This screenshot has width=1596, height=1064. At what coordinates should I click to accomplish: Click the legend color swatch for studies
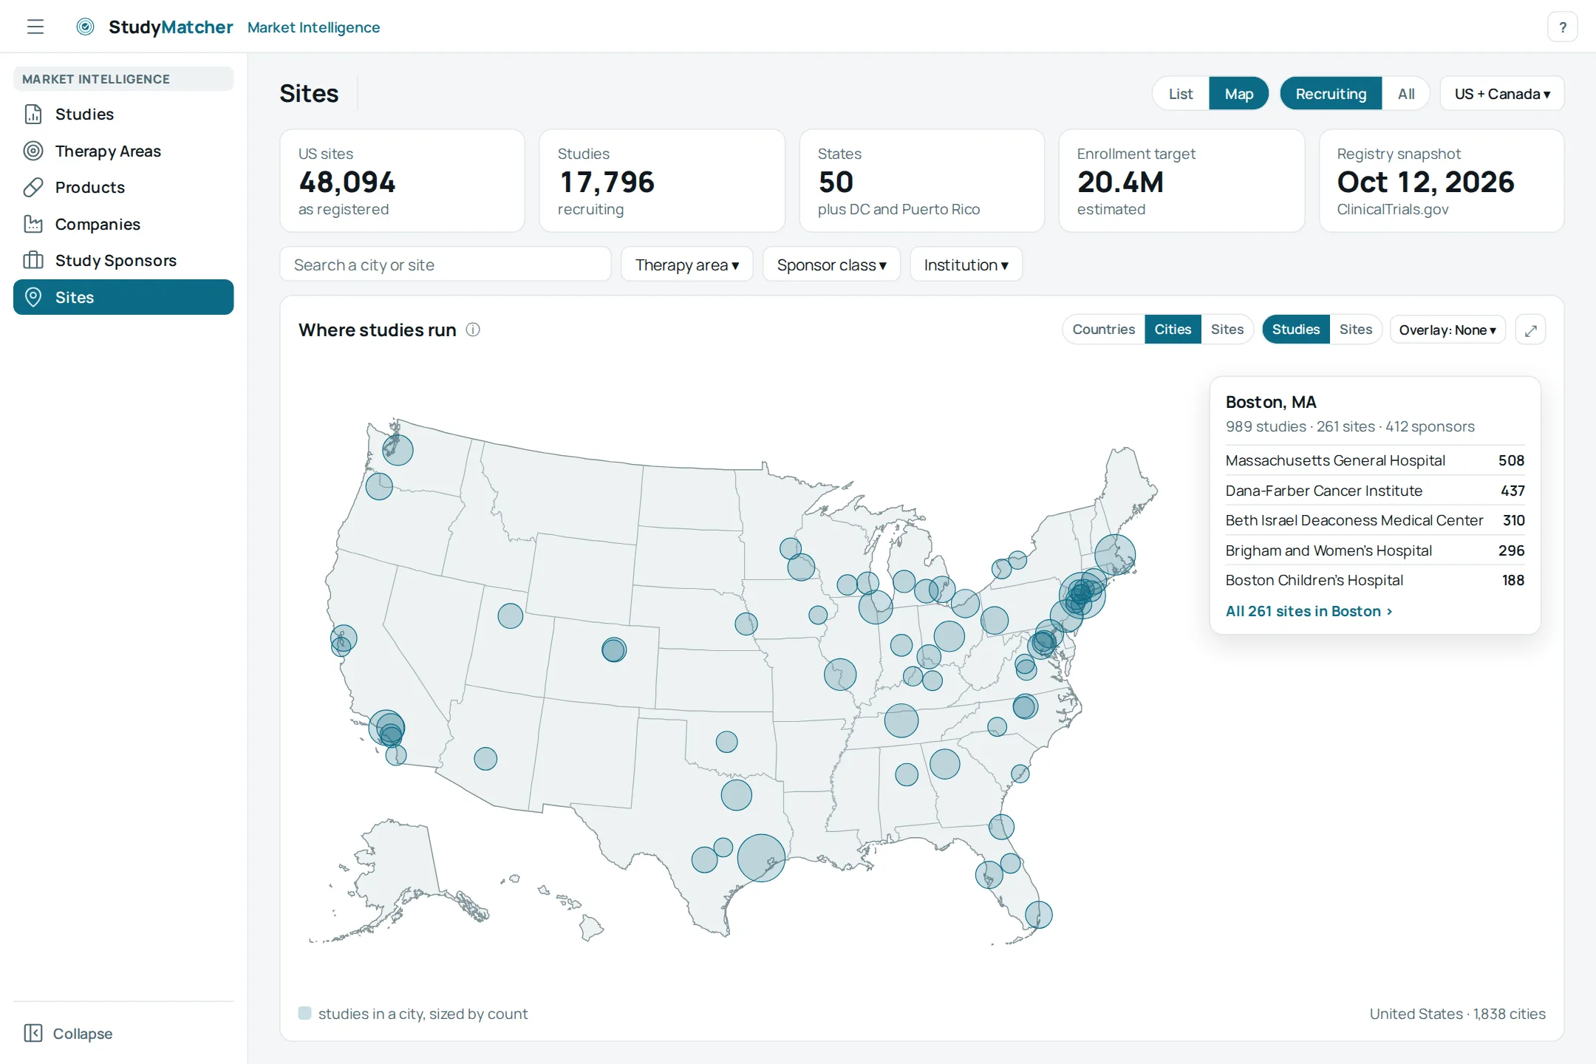coord(304,1013)
